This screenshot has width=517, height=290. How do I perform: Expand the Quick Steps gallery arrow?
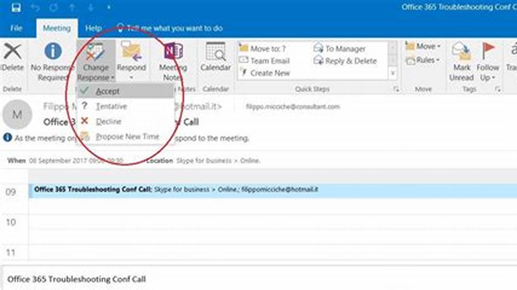[392, 74]
